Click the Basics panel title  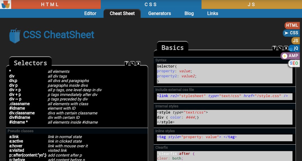click(x=173, y=47)
